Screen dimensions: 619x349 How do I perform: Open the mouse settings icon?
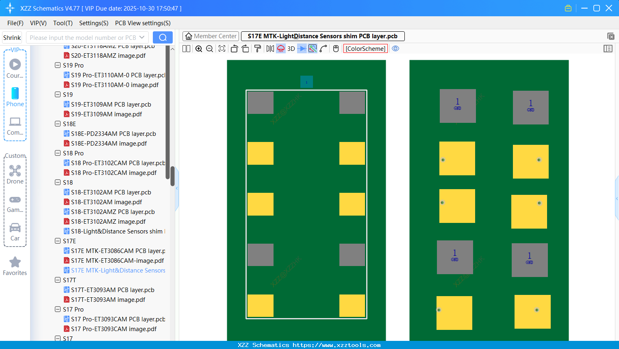335,48
